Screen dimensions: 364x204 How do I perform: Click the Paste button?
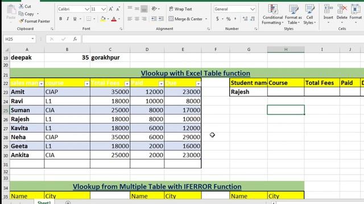click(x=11, y=14)
